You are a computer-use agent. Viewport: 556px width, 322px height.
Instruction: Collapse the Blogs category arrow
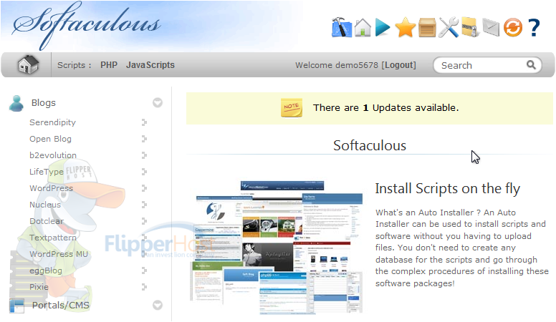pos(158,103)
